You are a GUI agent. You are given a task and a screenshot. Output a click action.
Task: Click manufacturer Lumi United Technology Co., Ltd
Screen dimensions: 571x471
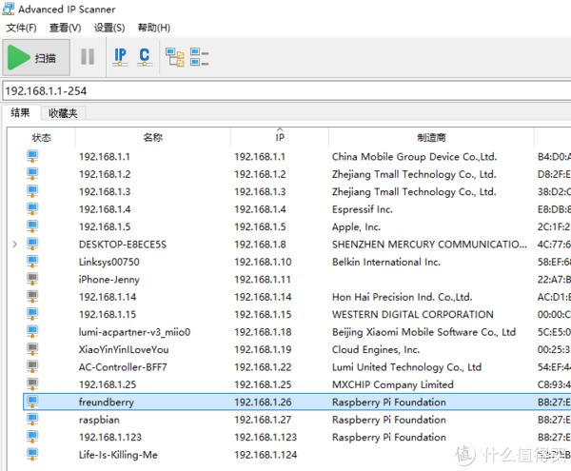tap(406, 367)
